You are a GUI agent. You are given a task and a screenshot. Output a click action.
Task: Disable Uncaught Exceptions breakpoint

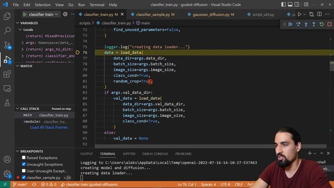[23, 164]
